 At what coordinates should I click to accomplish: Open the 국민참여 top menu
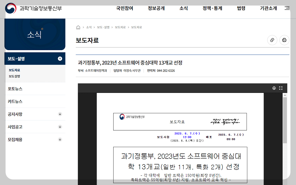point(125,8)
